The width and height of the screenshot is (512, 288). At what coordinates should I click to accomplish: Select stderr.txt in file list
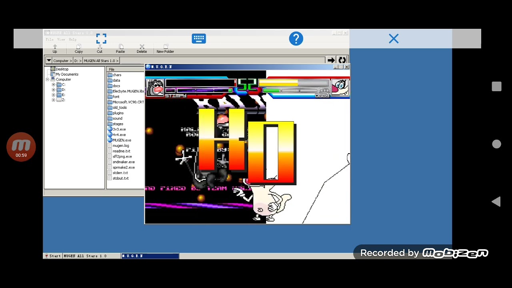(118, 173)
